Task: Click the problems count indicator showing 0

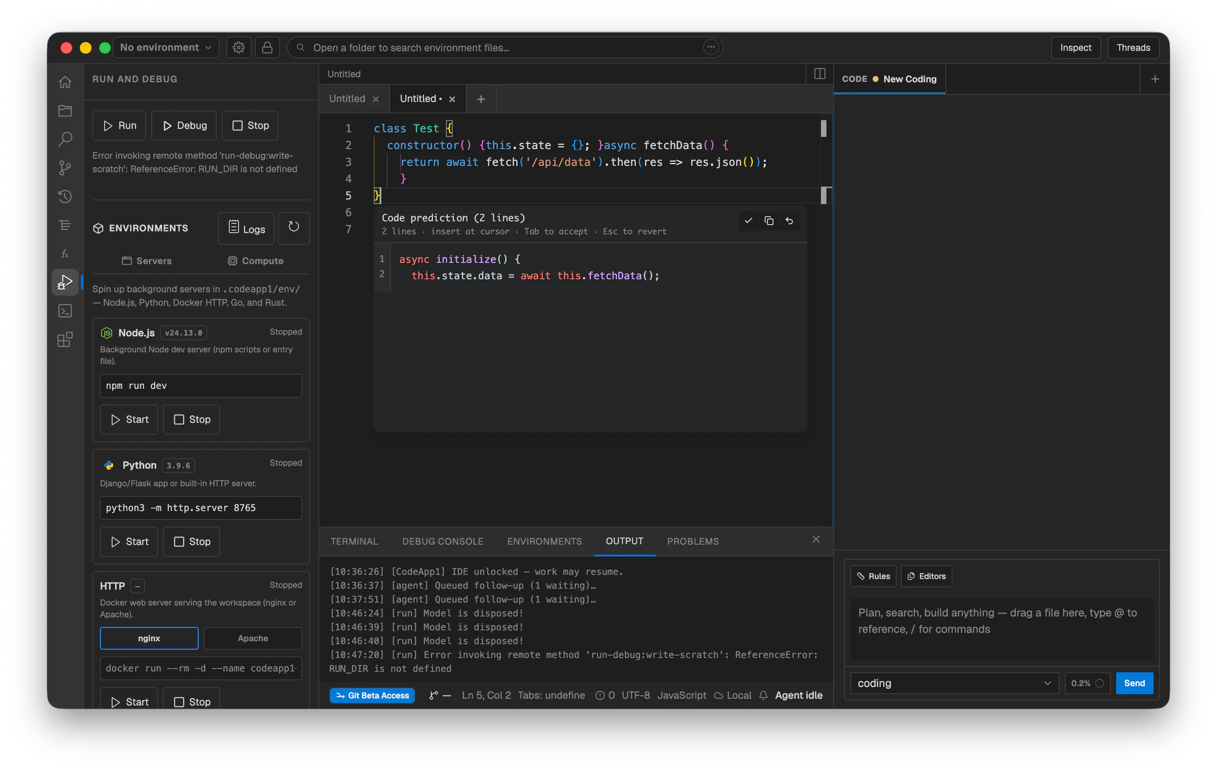Action: pos(605,695)
